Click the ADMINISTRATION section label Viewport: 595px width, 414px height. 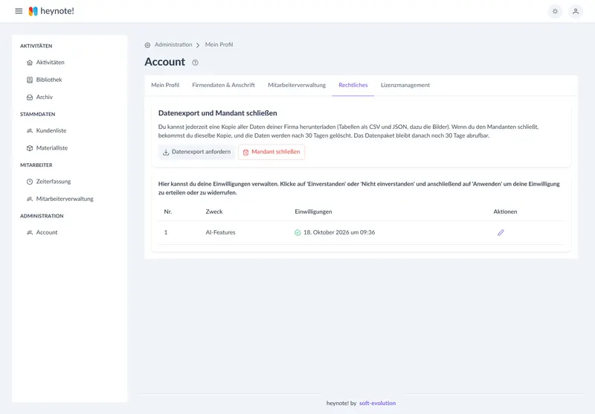tap(42, 216)
